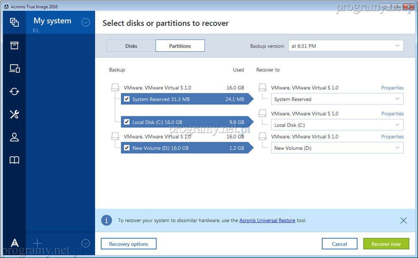Click the plus icon to add backup
This screenshot has width=418, height=258.
[x=37, y=243]
